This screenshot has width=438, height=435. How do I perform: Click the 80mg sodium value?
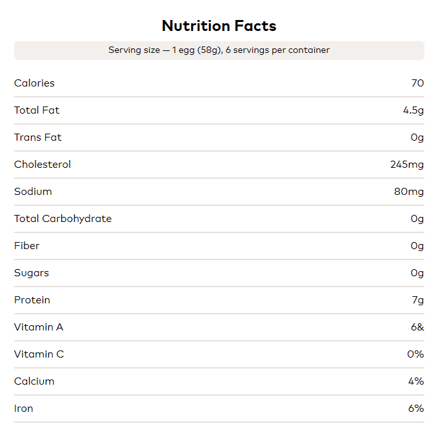tap(409, 192)
